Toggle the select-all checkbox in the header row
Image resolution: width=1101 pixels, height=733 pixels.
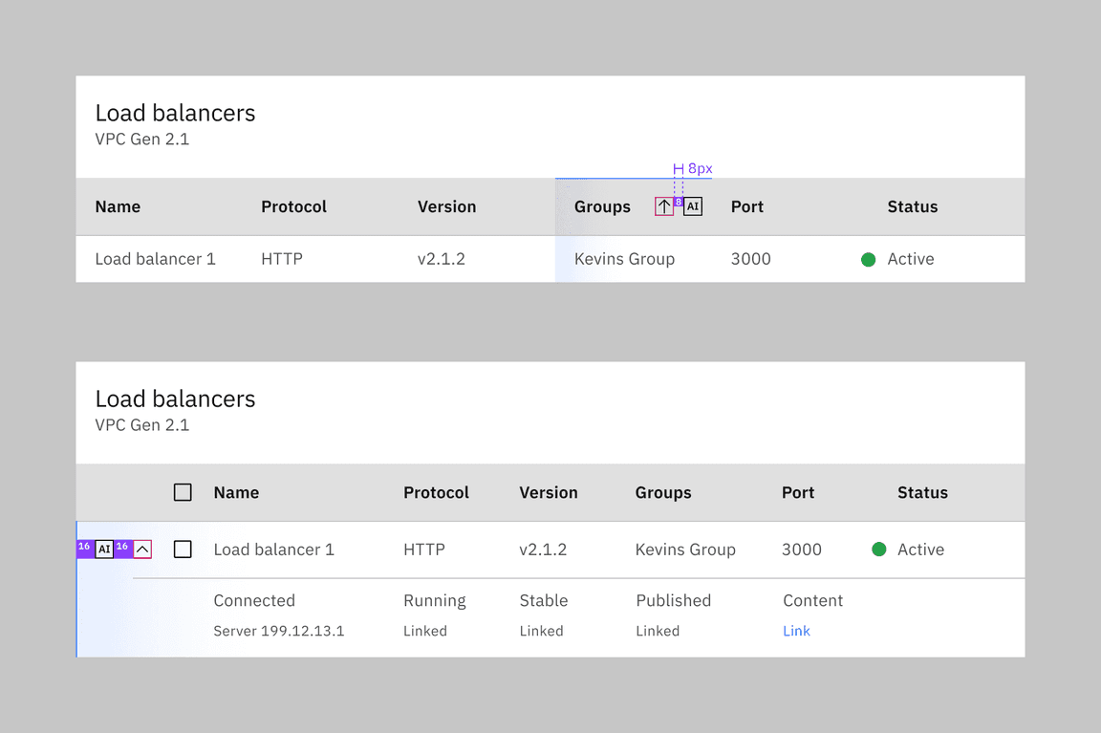tap(183, 491)
